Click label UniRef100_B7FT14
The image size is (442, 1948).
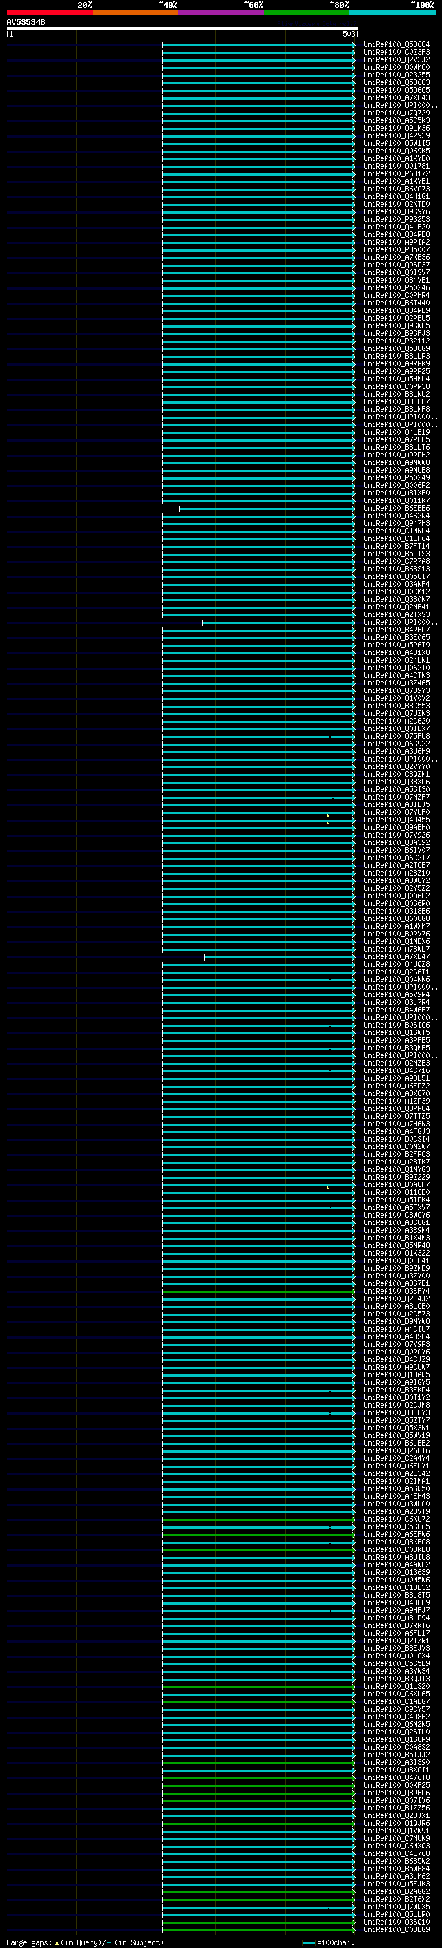click(x=396, y=546)
